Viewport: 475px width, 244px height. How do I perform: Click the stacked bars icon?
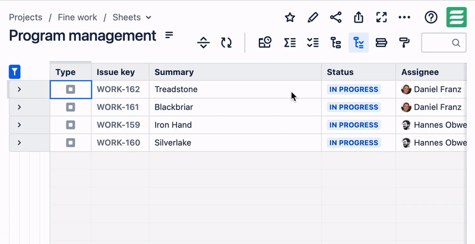pos(381,43)
